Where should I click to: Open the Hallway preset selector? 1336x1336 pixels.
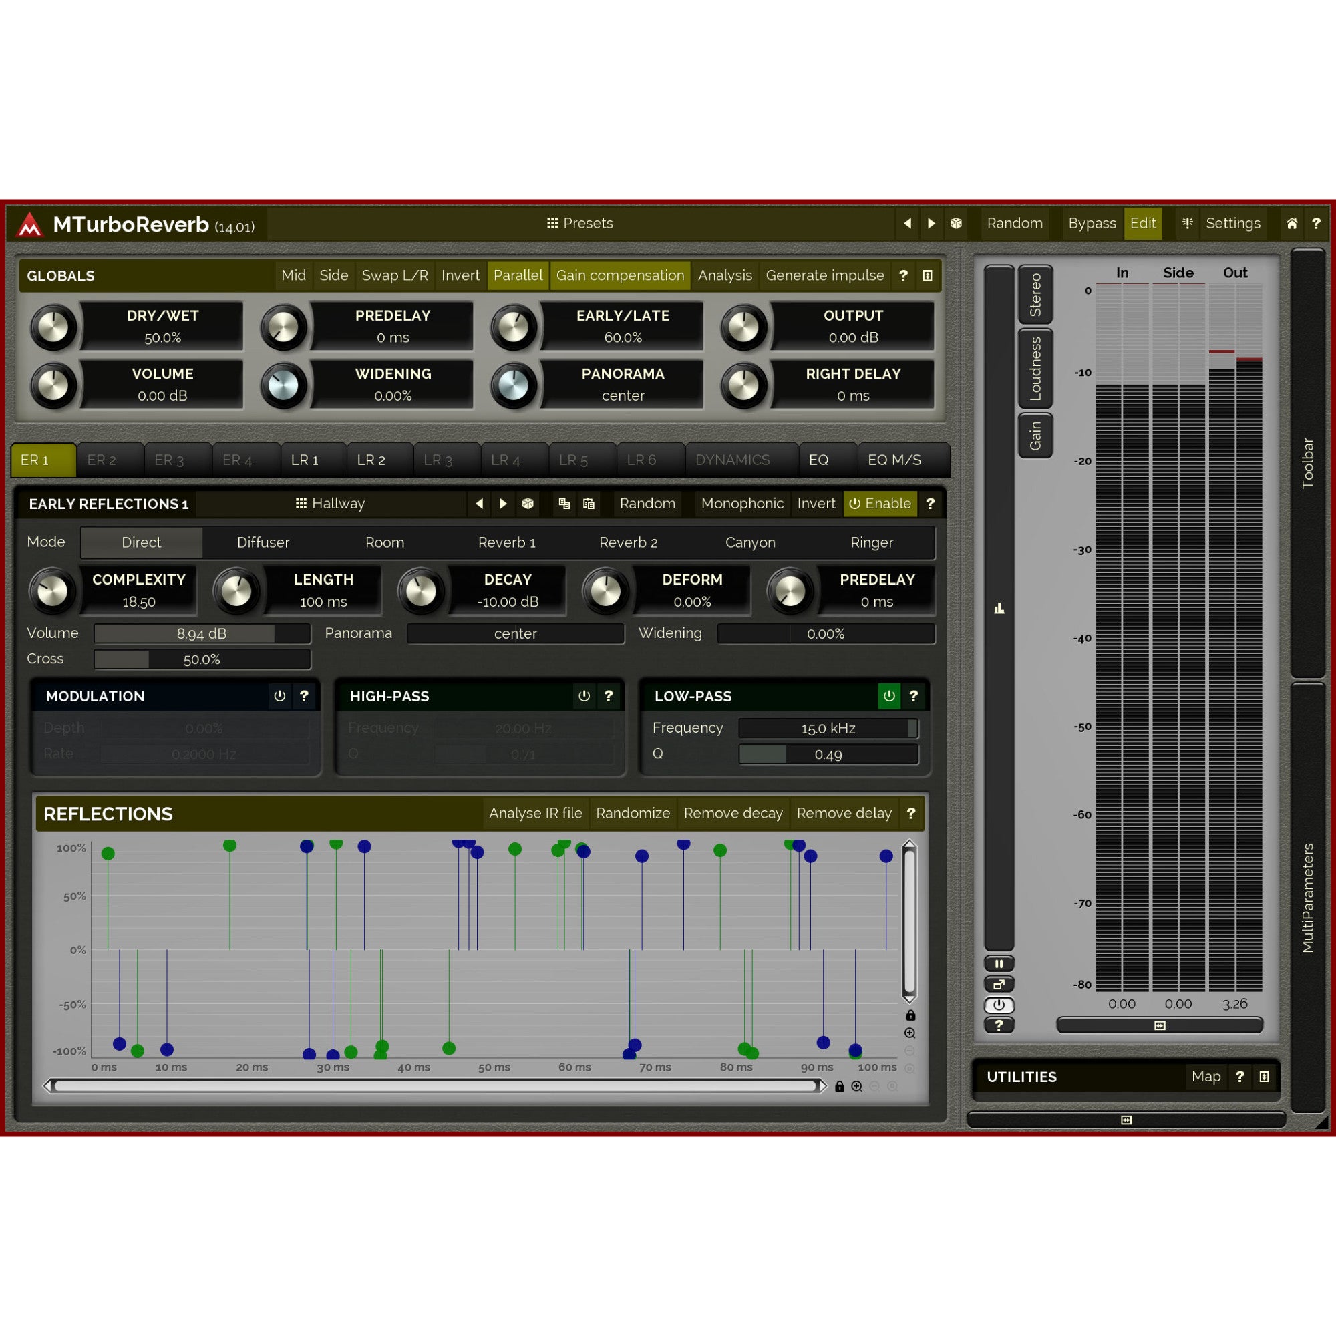pos(331,504)
